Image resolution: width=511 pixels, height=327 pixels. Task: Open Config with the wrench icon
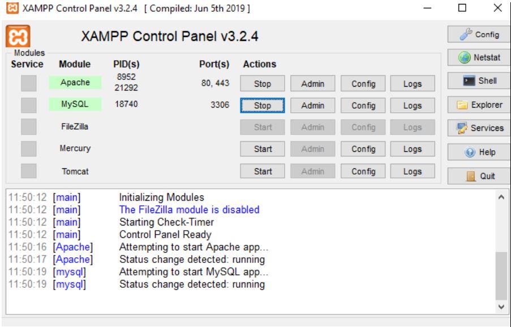pos(479,34)
